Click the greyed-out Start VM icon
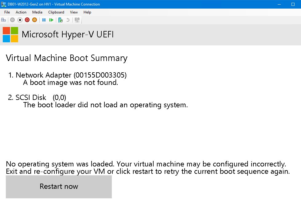This screenshot has height=202, width=301. (13, 20)
